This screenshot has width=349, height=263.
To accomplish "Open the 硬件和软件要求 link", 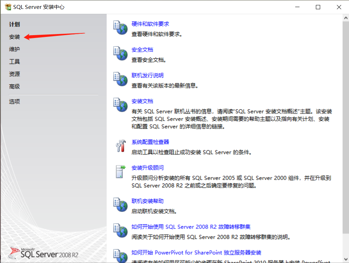I will click(150, 24).
